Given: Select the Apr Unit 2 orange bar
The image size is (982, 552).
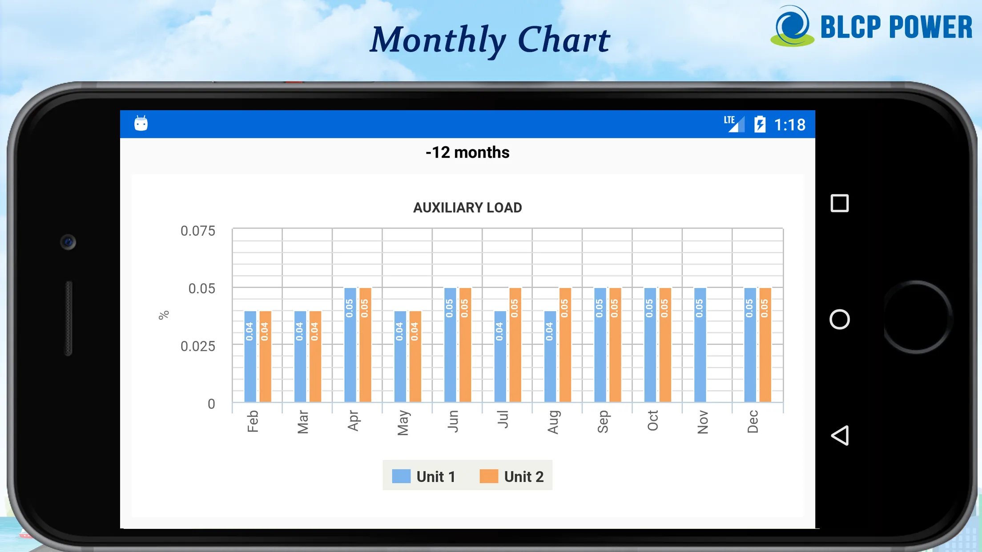Looking at the screenshot, I should [x=365, y=345].
